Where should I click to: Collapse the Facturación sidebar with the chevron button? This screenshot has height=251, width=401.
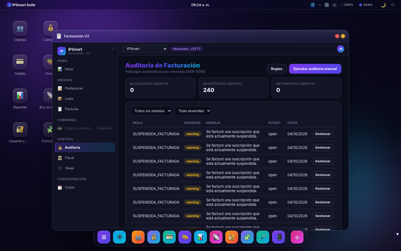[x=113, y=49]
